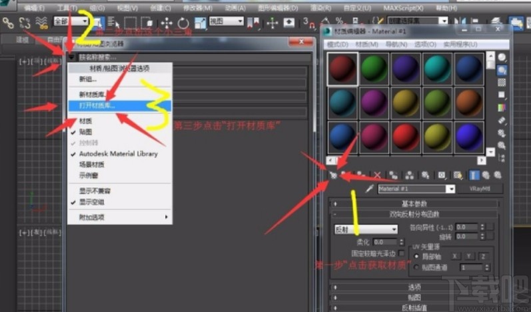Image resolution: width=531 pixels, height=312 pixels.
Task: Open the 创建(C) menu
Action: (x=160, y=8)
